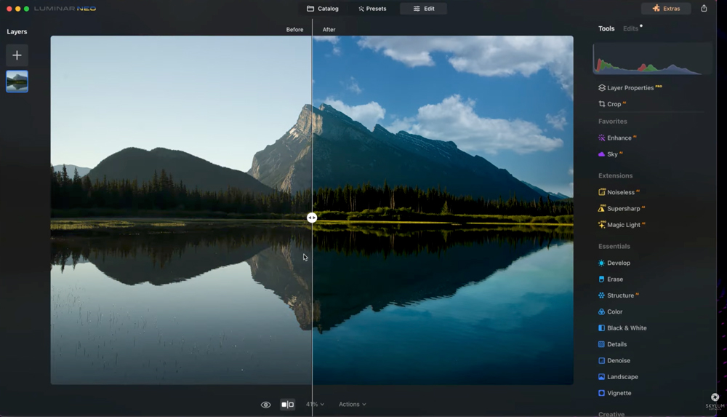Image resolution: width=727 pixels, height=417 pixels.
Task: Open the Vignette tool
Action: pyautogui.click(x=619, y=393)
